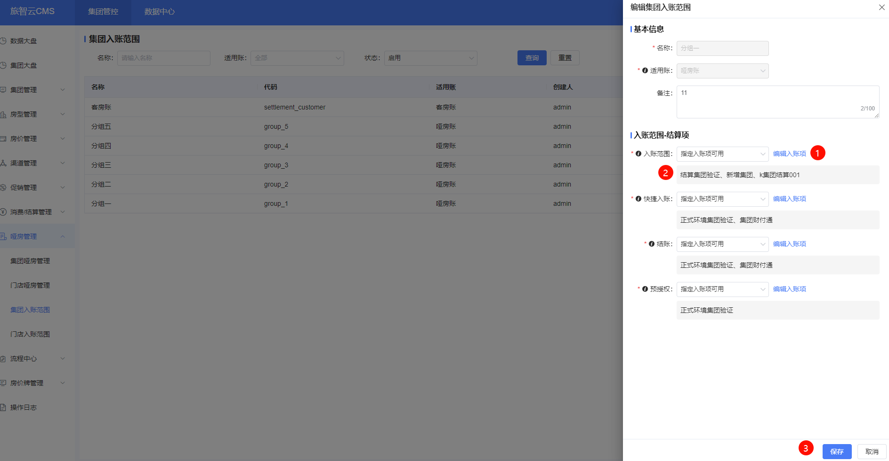Expand the 流程中心 menu chevron
Screen dimensions: 889x461
coord(63,359)
